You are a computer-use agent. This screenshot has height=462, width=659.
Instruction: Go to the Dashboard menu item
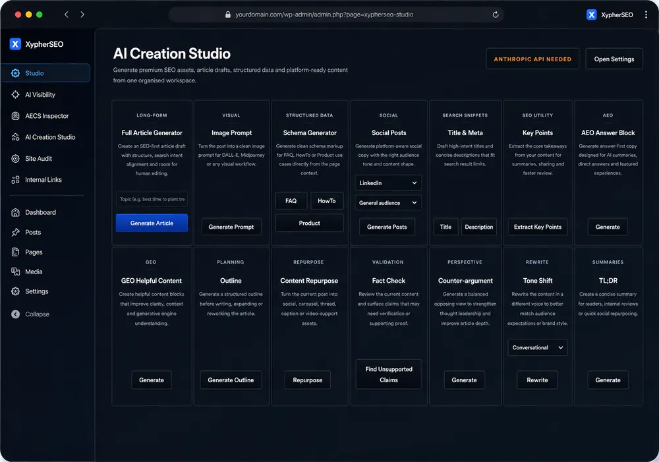[40, 212]
